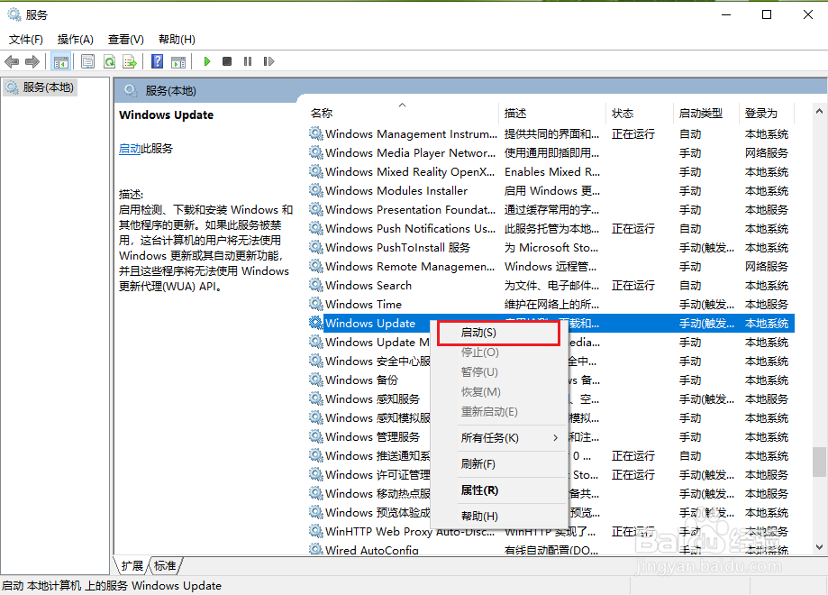Sort by the 状态 column header
828x595 pixels.
click(639, 113)
